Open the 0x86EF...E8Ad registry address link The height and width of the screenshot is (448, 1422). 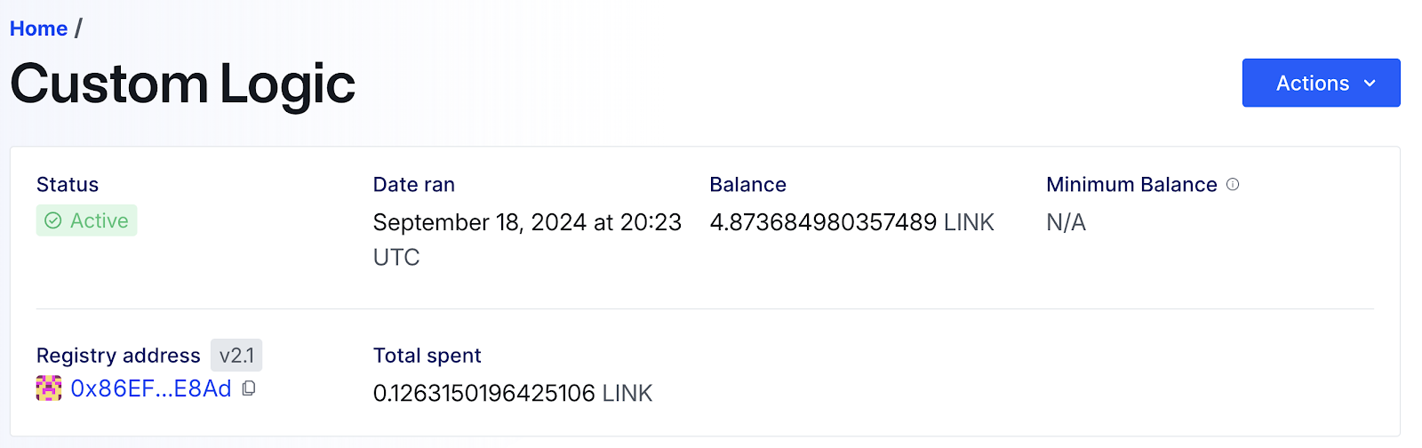[x=151, y=388]
